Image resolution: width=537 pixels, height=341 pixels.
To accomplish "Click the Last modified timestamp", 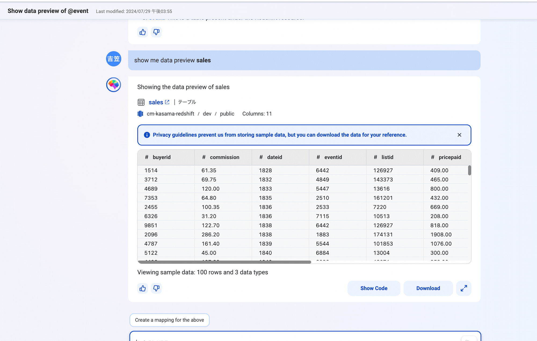I will 134,11.
